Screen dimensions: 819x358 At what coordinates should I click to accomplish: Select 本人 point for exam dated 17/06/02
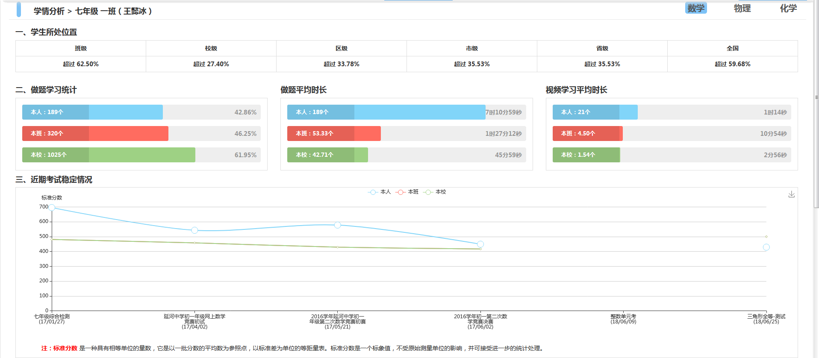tap(480, 244)
